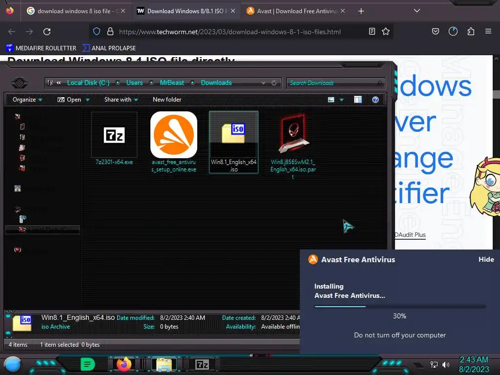Close the Google search tab
Viewport: 500px width, 375px height.
pos(123,11)
